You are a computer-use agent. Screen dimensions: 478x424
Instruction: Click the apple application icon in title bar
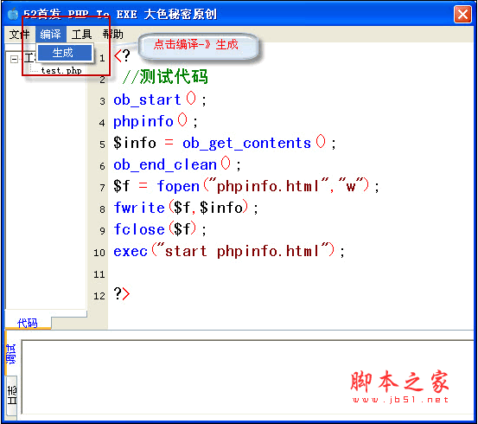pyautogui.click(x=13, y=14)
